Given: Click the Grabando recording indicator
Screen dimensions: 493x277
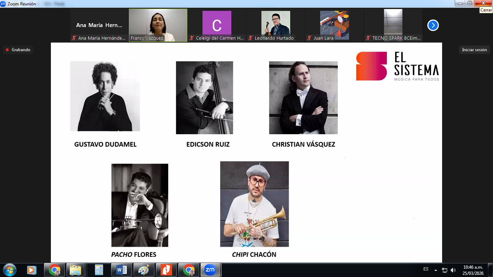Looking at the screenshot, I should pos(18,50).
